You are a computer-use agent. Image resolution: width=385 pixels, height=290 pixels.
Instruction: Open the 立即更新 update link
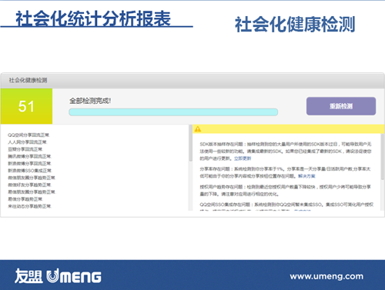click(x=243, y=158)
